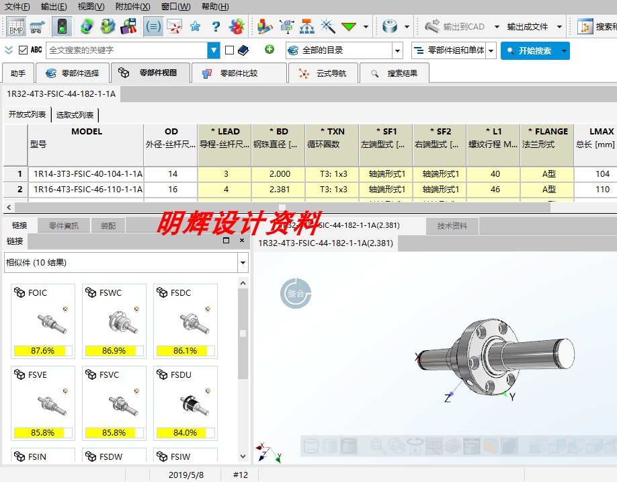
Task: Click the blue book icon
Action: pos(243,50)
